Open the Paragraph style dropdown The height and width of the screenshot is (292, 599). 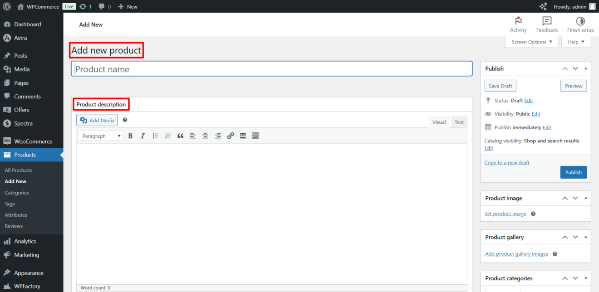100,136
